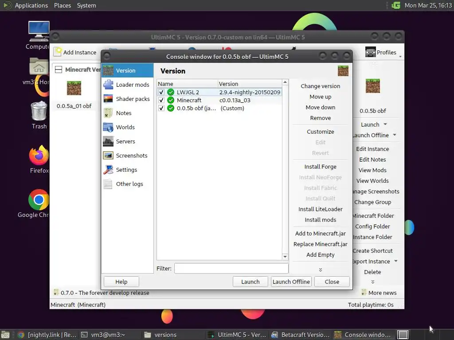Click the list scroll down arrow
The image size is (454, 340).
tap(285, 256)
